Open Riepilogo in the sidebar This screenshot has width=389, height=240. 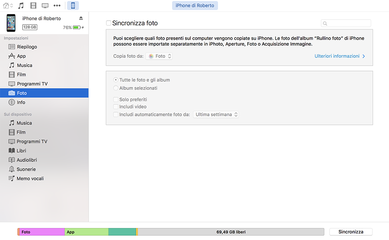27,47
